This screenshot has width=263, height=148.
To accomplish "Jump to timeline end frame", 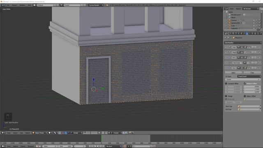I will [x=103, y=146].
